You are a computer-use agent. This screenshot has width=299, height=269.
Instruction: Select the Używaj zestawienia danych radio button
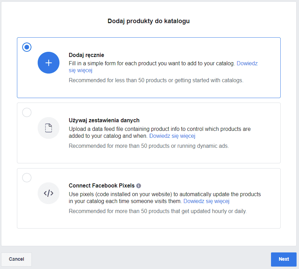27,112
